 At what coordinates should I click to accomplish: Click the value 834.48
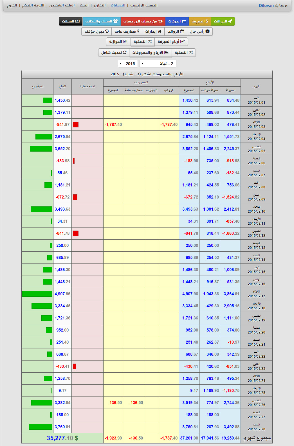(x=233, y=100)
